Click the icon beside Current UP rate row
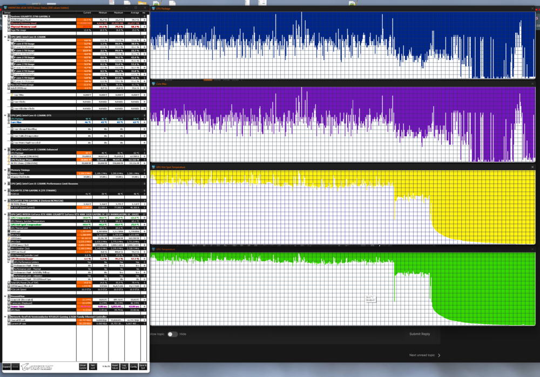This screenshot has height=377, width=540. [x=9, y=324]
